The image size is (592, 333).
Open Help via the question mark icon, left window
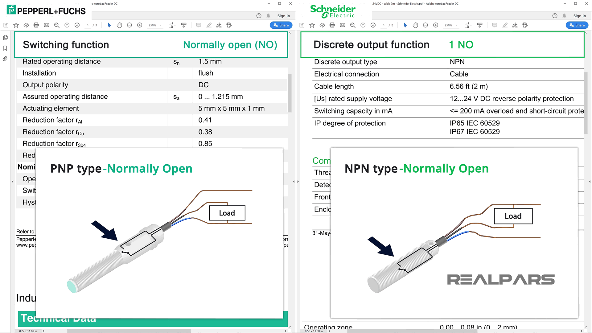pos(259,16)
